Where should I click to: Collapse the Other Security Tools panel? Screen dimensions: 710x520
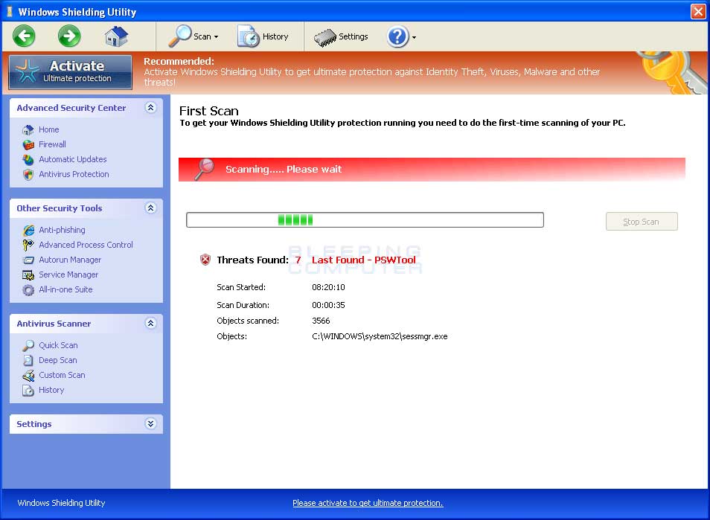(151, 208)
